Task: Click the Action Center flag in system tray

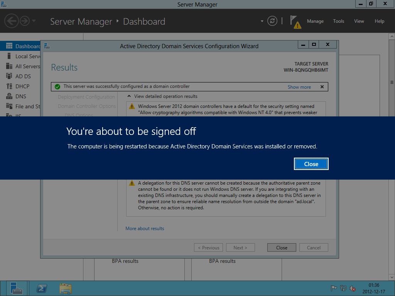Action: tap(334, 288)
